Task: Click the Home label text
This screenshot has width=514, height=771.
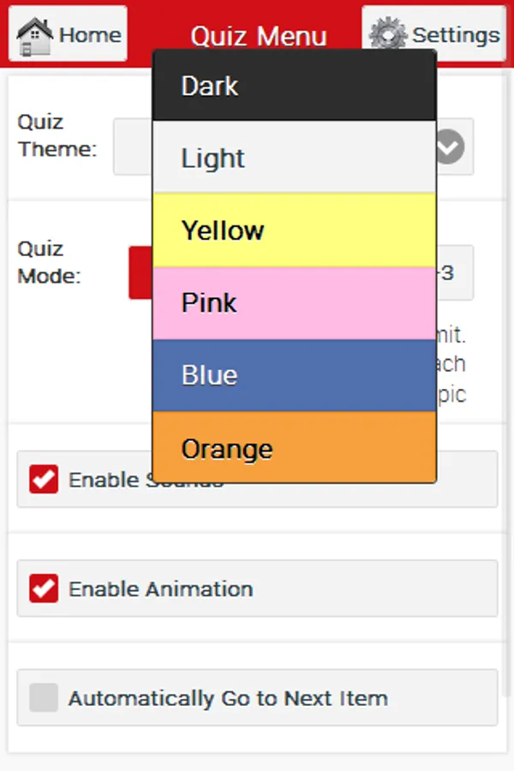Action: 90,35
